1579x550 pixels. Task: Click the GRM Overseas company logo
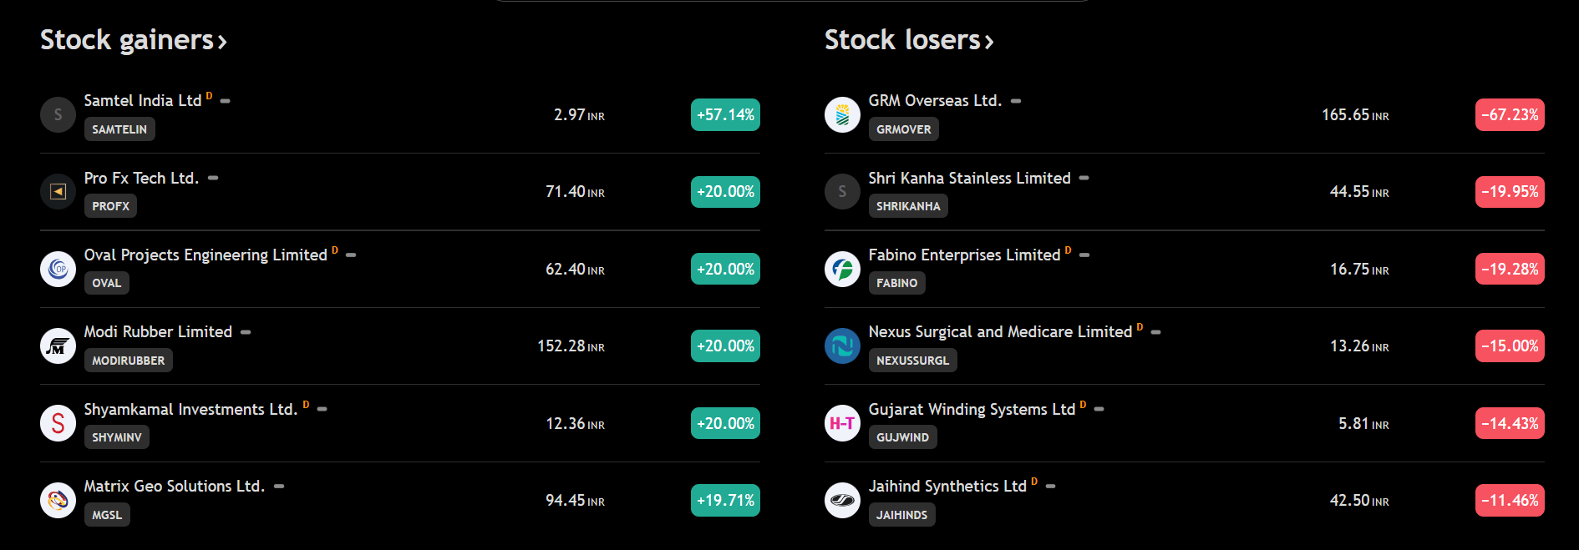click(842, 114)
